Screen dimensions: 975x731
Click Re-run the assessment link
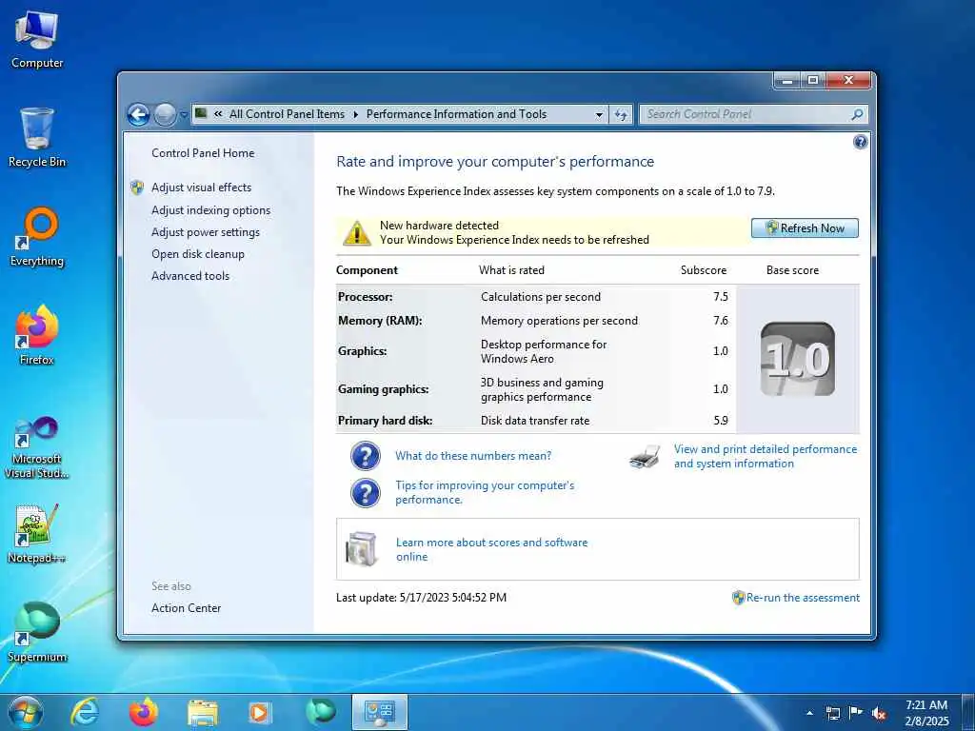click(803, 598)
